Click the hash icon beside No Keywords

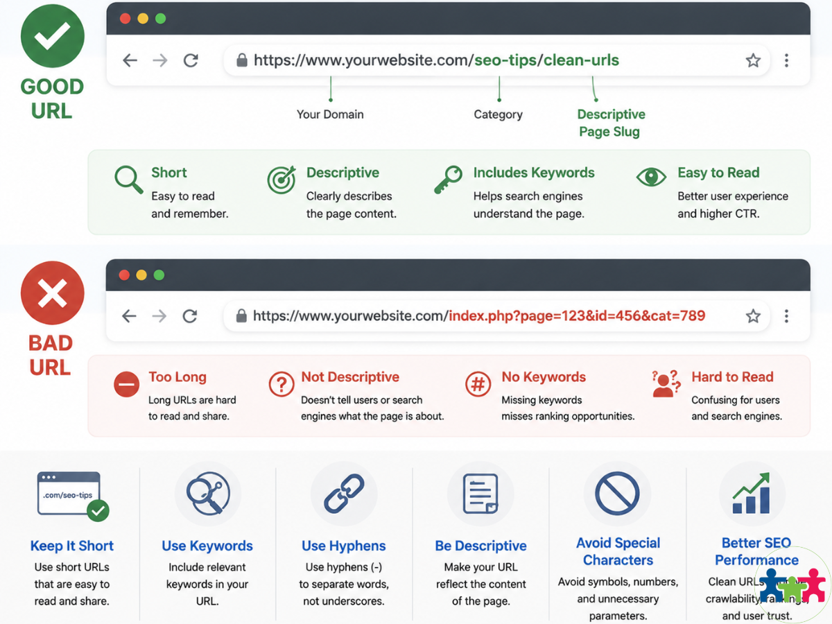478,383
